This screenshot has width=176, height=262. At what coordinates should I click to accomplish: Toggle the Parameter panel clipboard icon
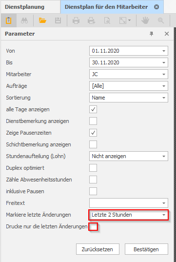click(8, 20)
